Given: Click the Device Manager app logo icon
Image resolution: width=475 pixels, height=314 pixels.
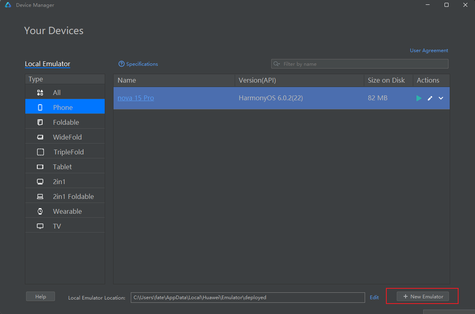Looking at the screenshot, I should coord(8,5).
